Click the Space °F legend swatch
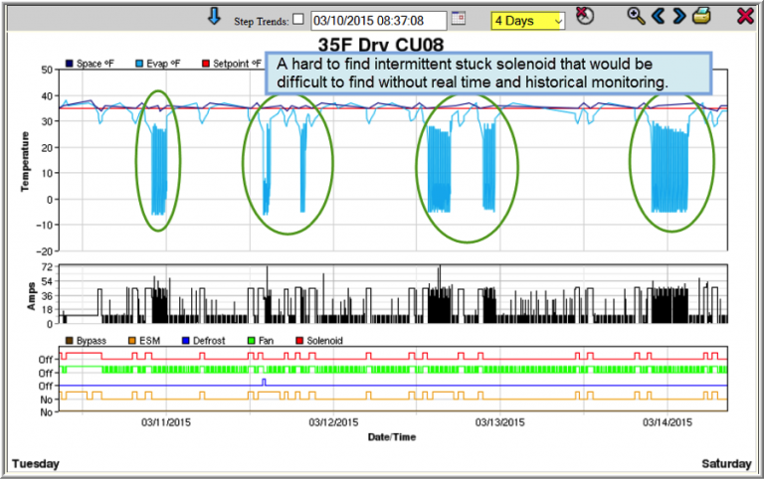The width and height of the screenshot is (764, 479). (x=70, y=64)
